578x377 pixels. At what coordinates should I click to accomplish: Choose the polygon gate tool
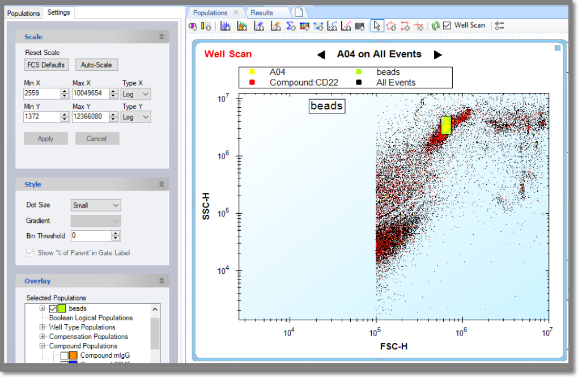coord(391,26)
